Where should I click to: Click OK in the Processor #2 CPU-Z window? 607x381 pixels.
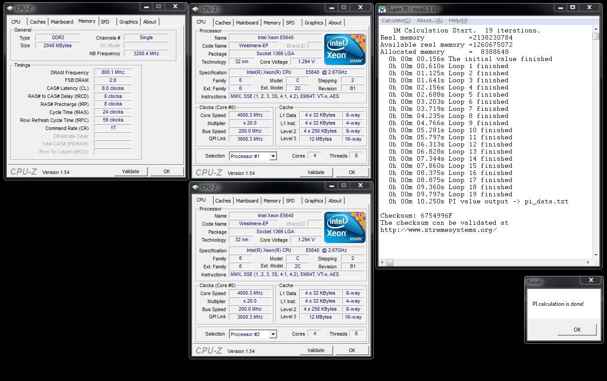352,350
